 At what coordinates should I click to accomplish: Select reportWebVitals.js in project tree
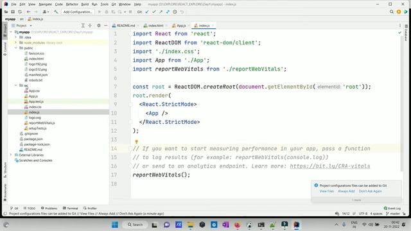[x=42, y=123]
